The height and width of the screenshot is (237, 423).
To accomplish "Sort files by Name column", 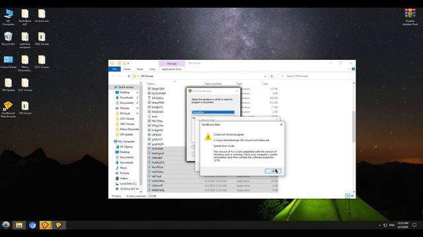I will click(151, 84).
